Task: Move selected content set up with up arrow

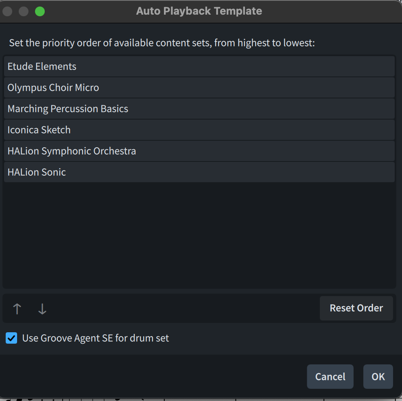Action: click(x=17, y=309)
